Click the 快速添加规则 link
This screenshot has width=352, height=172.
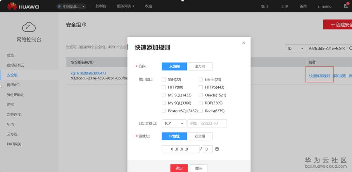(x=319, y=76)
